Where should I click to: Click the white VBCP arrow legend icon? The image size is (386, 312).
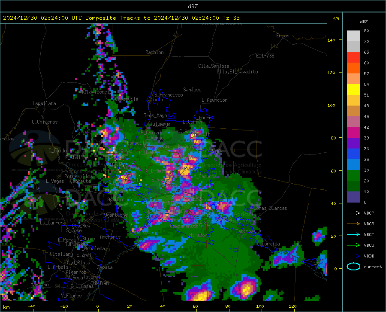[353, 213]
